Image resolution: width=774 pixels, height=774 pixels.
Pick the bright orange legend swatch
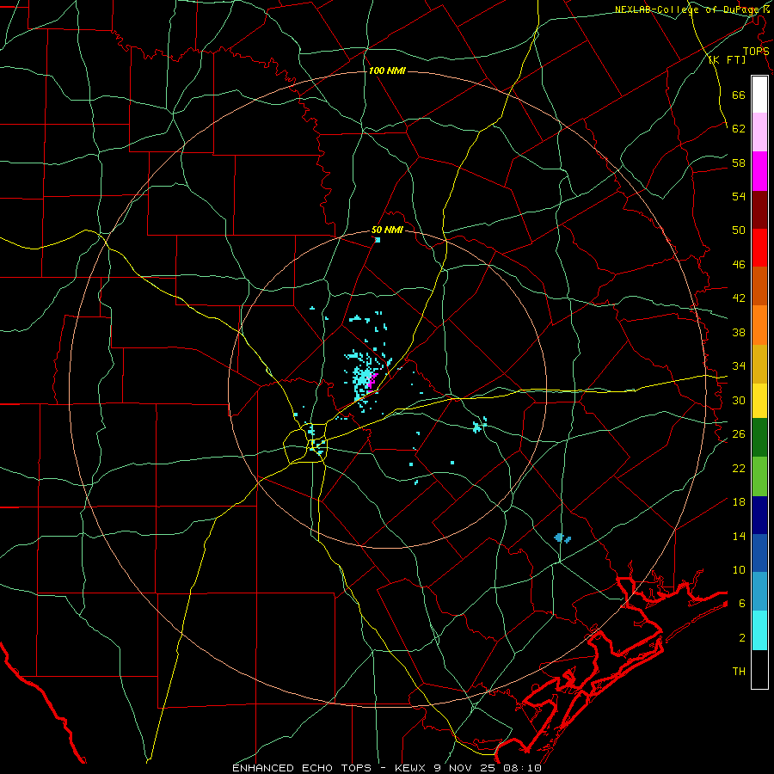[759, 325]
